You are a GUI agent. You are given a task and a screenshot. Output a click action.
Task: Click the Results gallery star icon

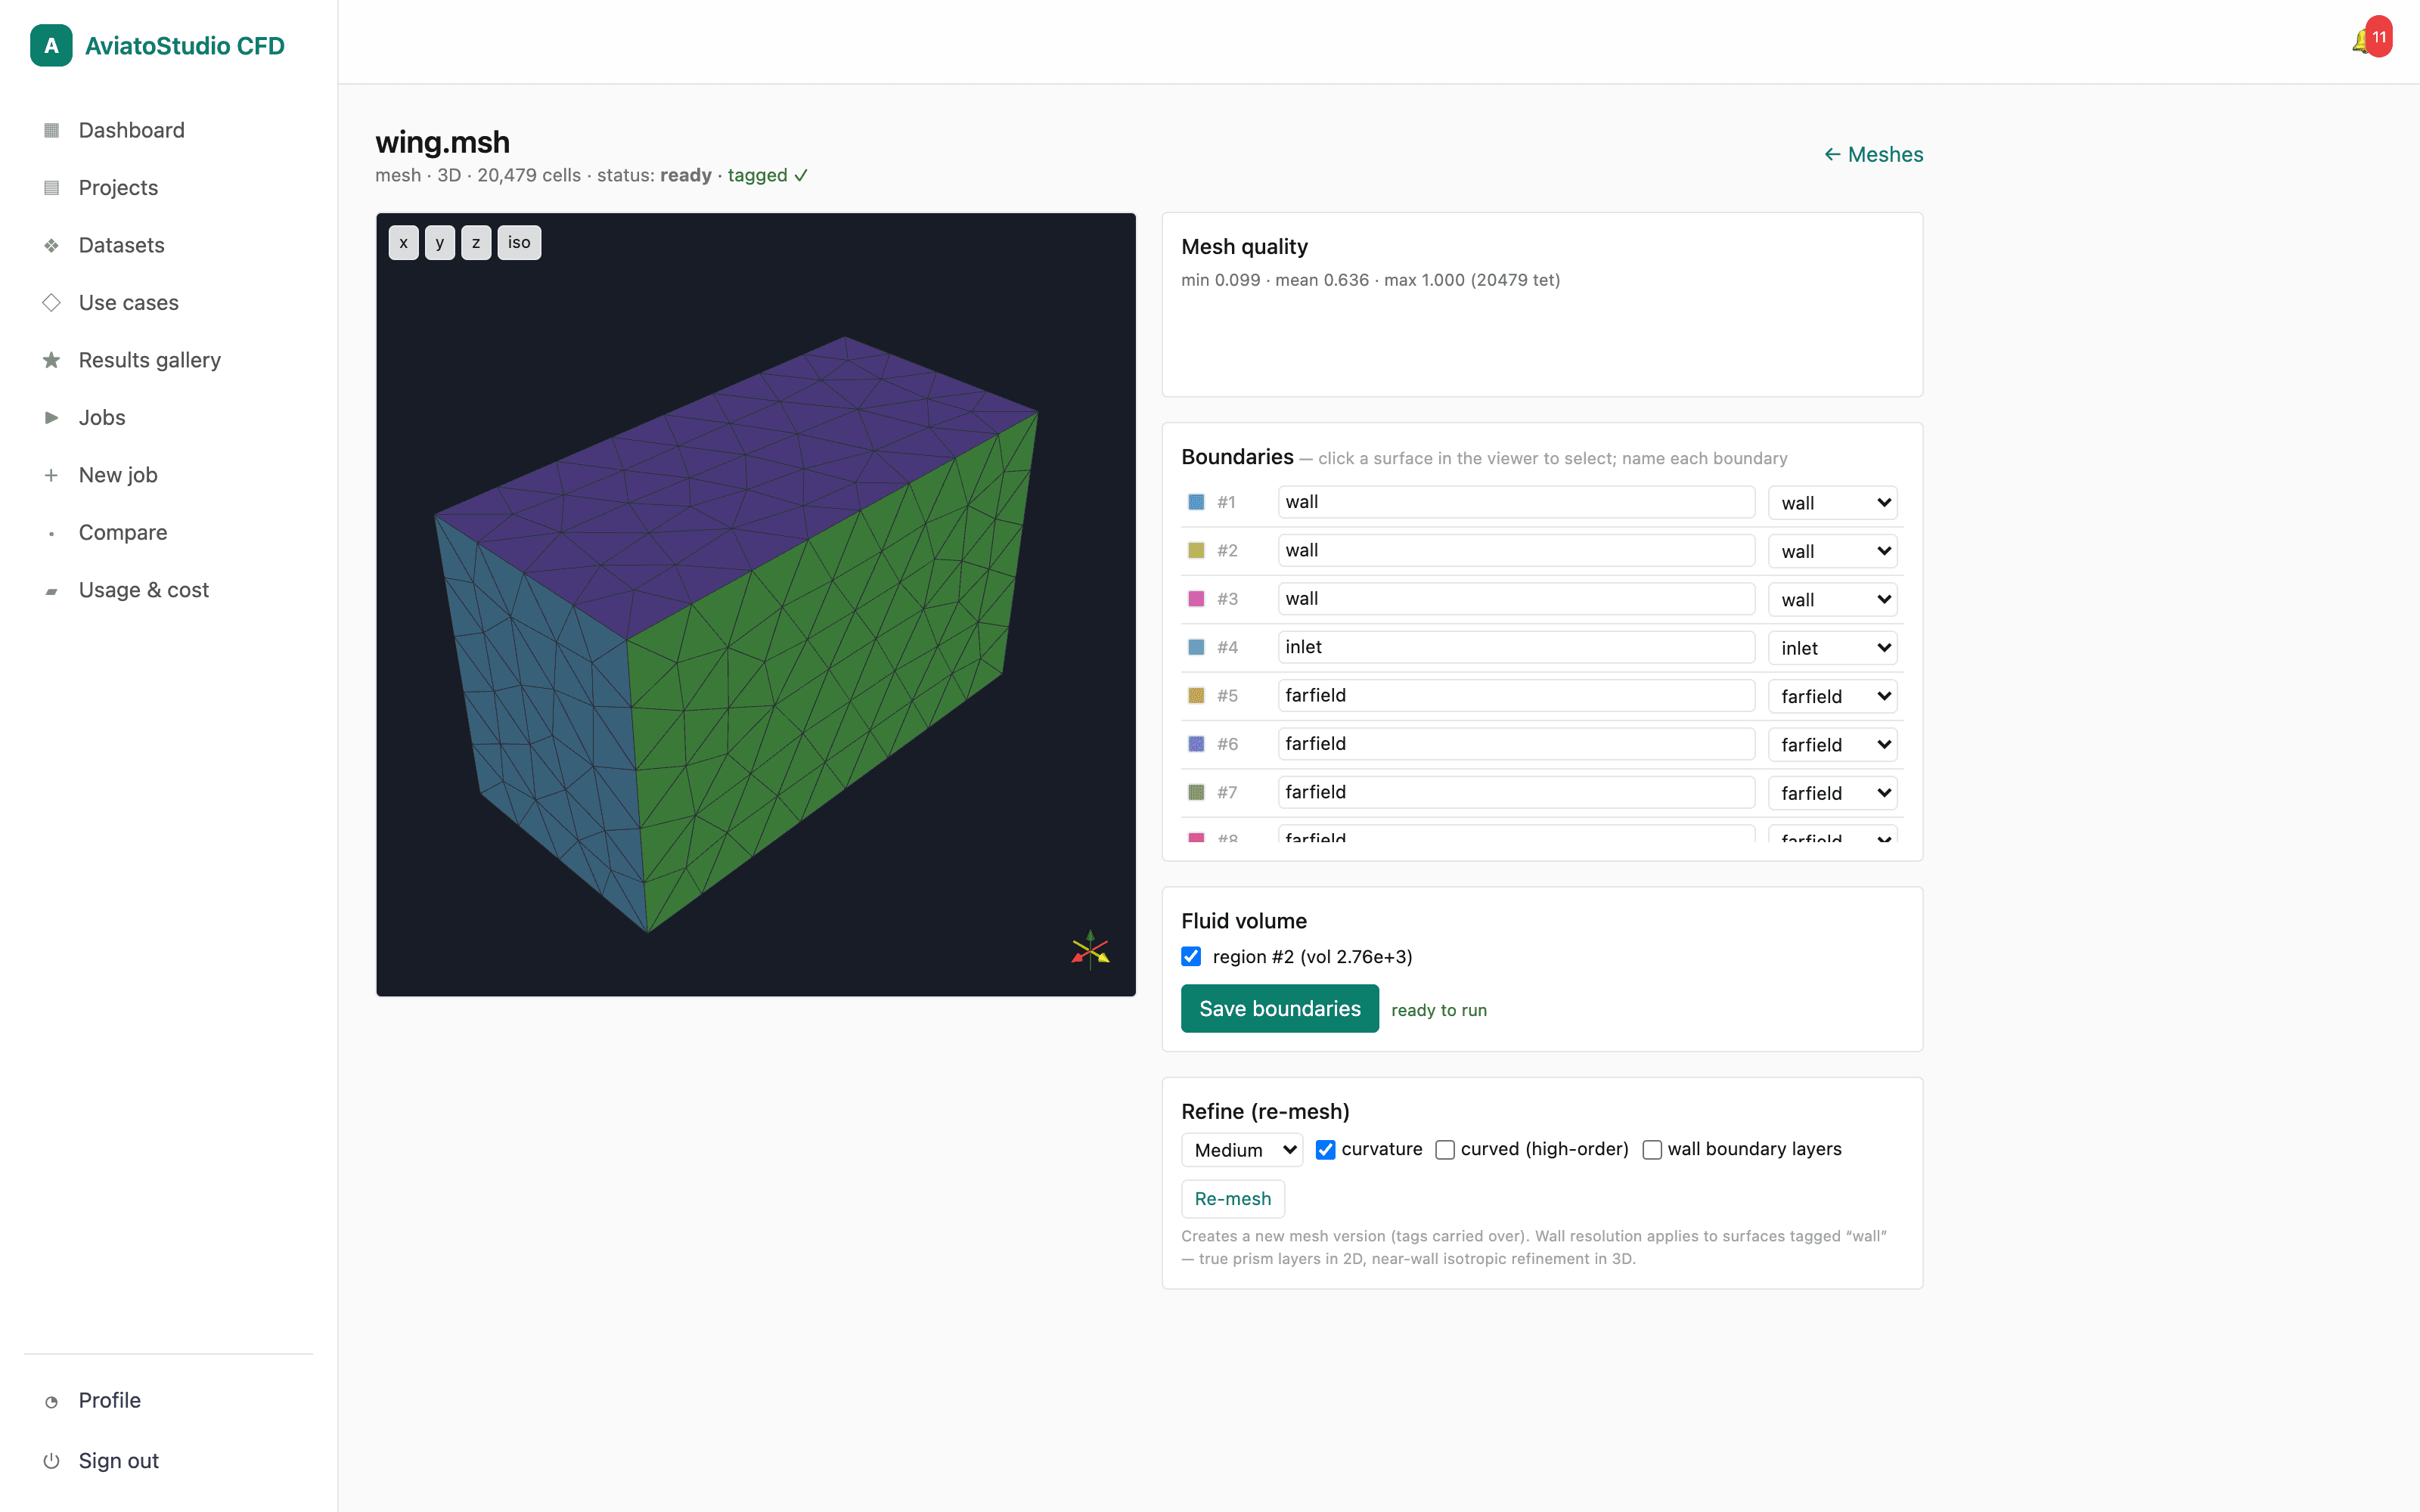point(51,360)
